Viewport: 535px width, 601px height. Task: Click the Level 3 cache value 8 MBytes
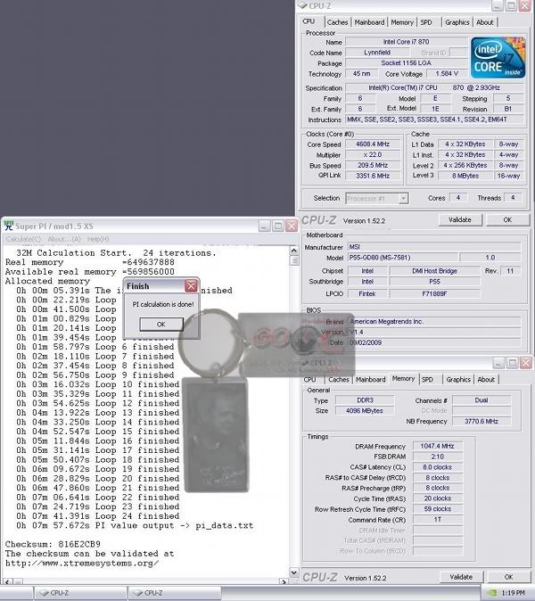[465, 176]
